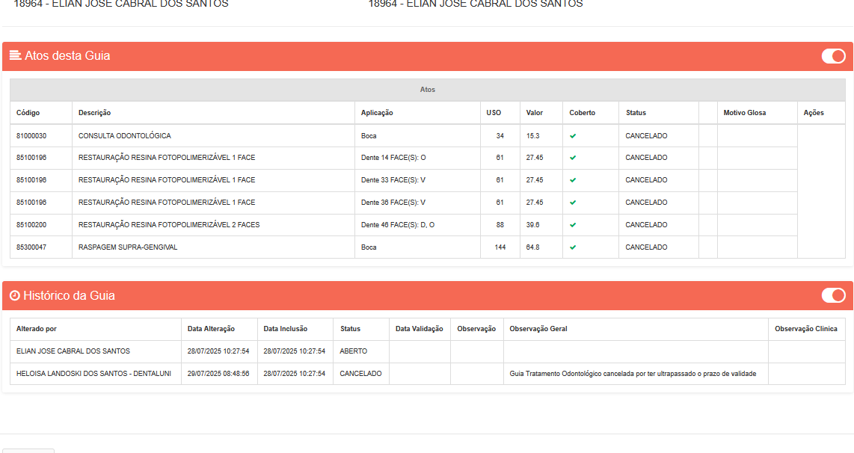This screenshot has height=453, width=854.
Task: Collapse the Atos desta Guia section header
Action: coord(67,56)
